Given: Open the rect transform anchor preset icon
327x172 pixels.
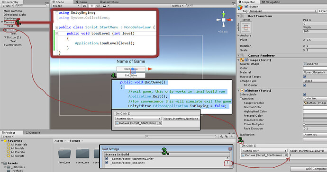Looking at the screenshot, I should click(246, 27).
